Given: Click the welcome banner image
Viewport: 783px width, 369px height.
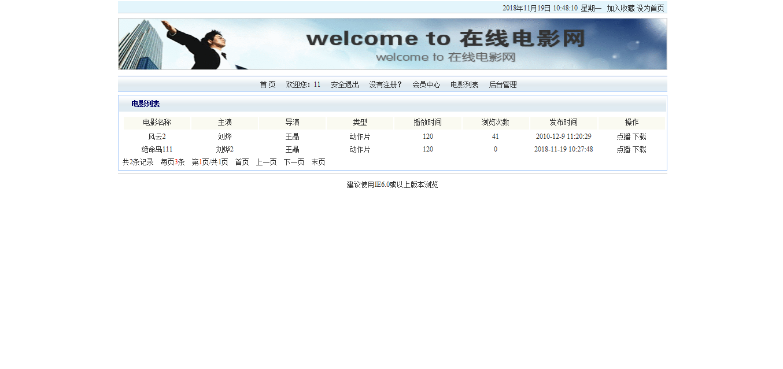Looking at the screenshot, I should (393, 44).
